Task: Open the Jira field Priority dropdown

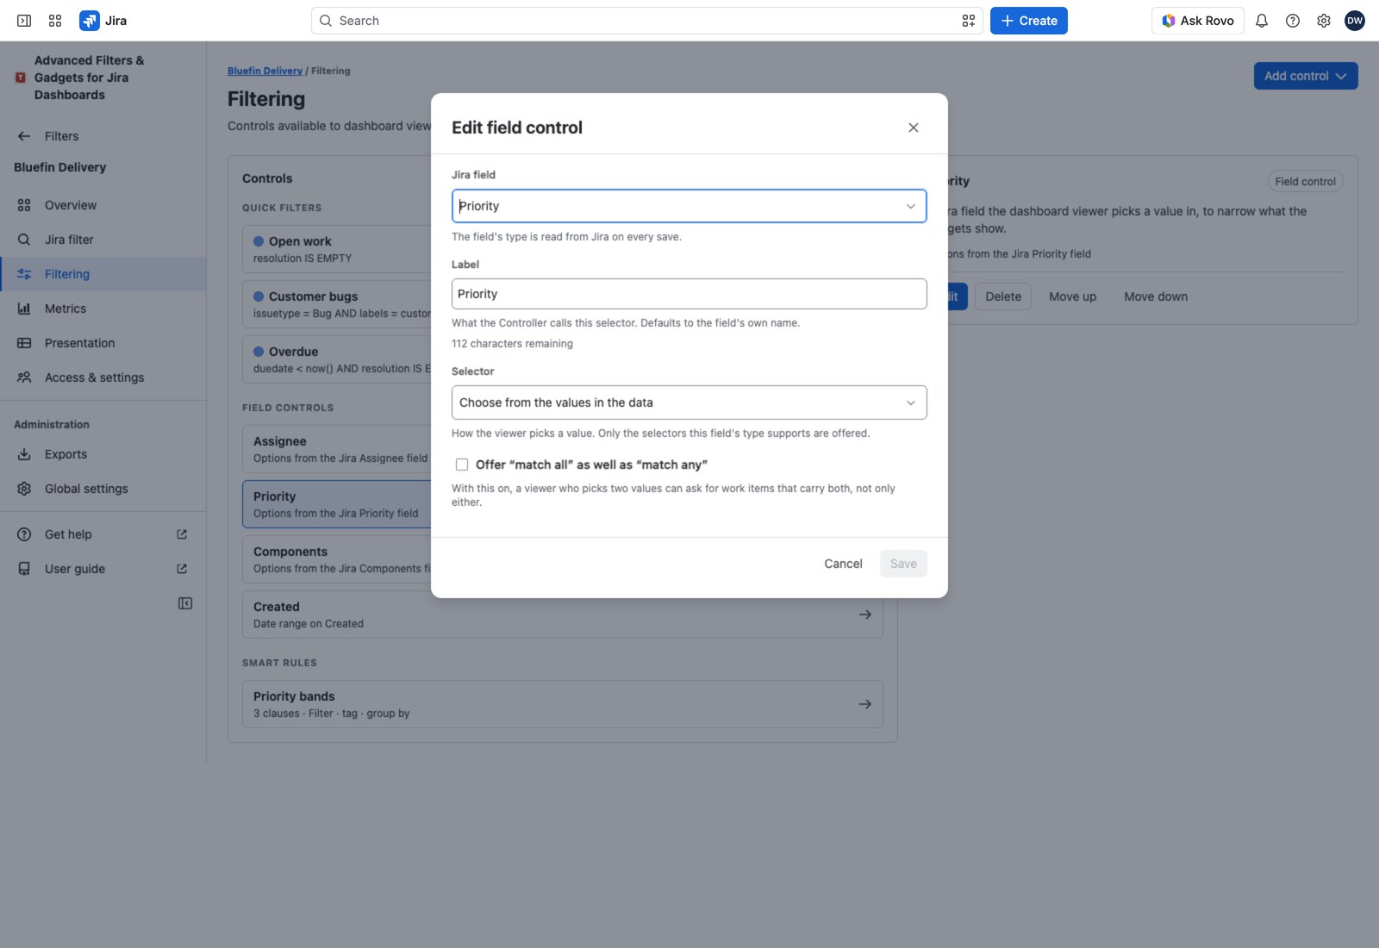Action: point(689,206)
